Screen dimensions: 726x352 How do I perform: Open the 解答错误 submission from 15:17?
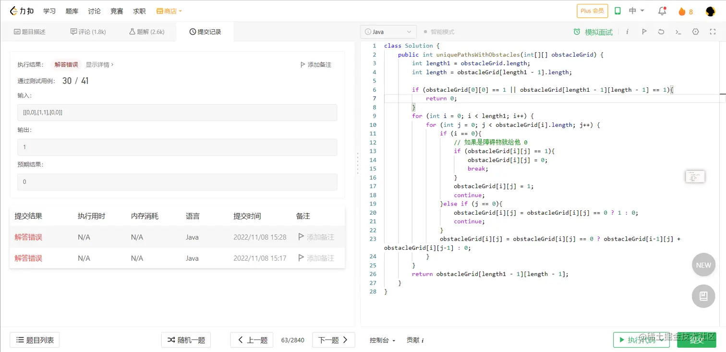point(28,258)
